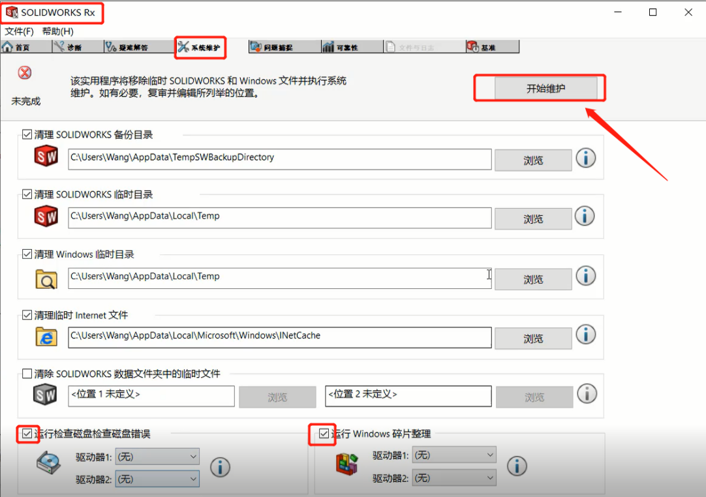The image size is (706, 497).
Task: Open the info tooltip beside 清理 SOLIDWORKS 备份目录
Action: (585, 158)
